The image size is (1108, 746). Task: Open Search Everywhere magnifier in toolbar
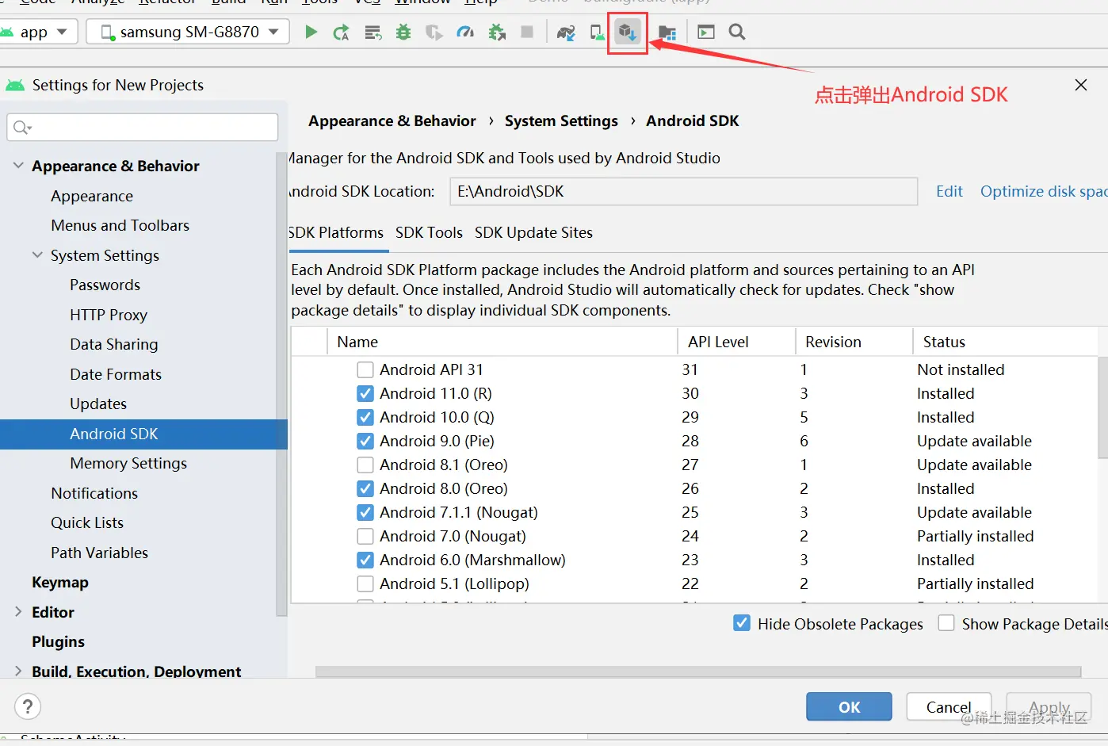pyautogui.click(x=737, y=32)
